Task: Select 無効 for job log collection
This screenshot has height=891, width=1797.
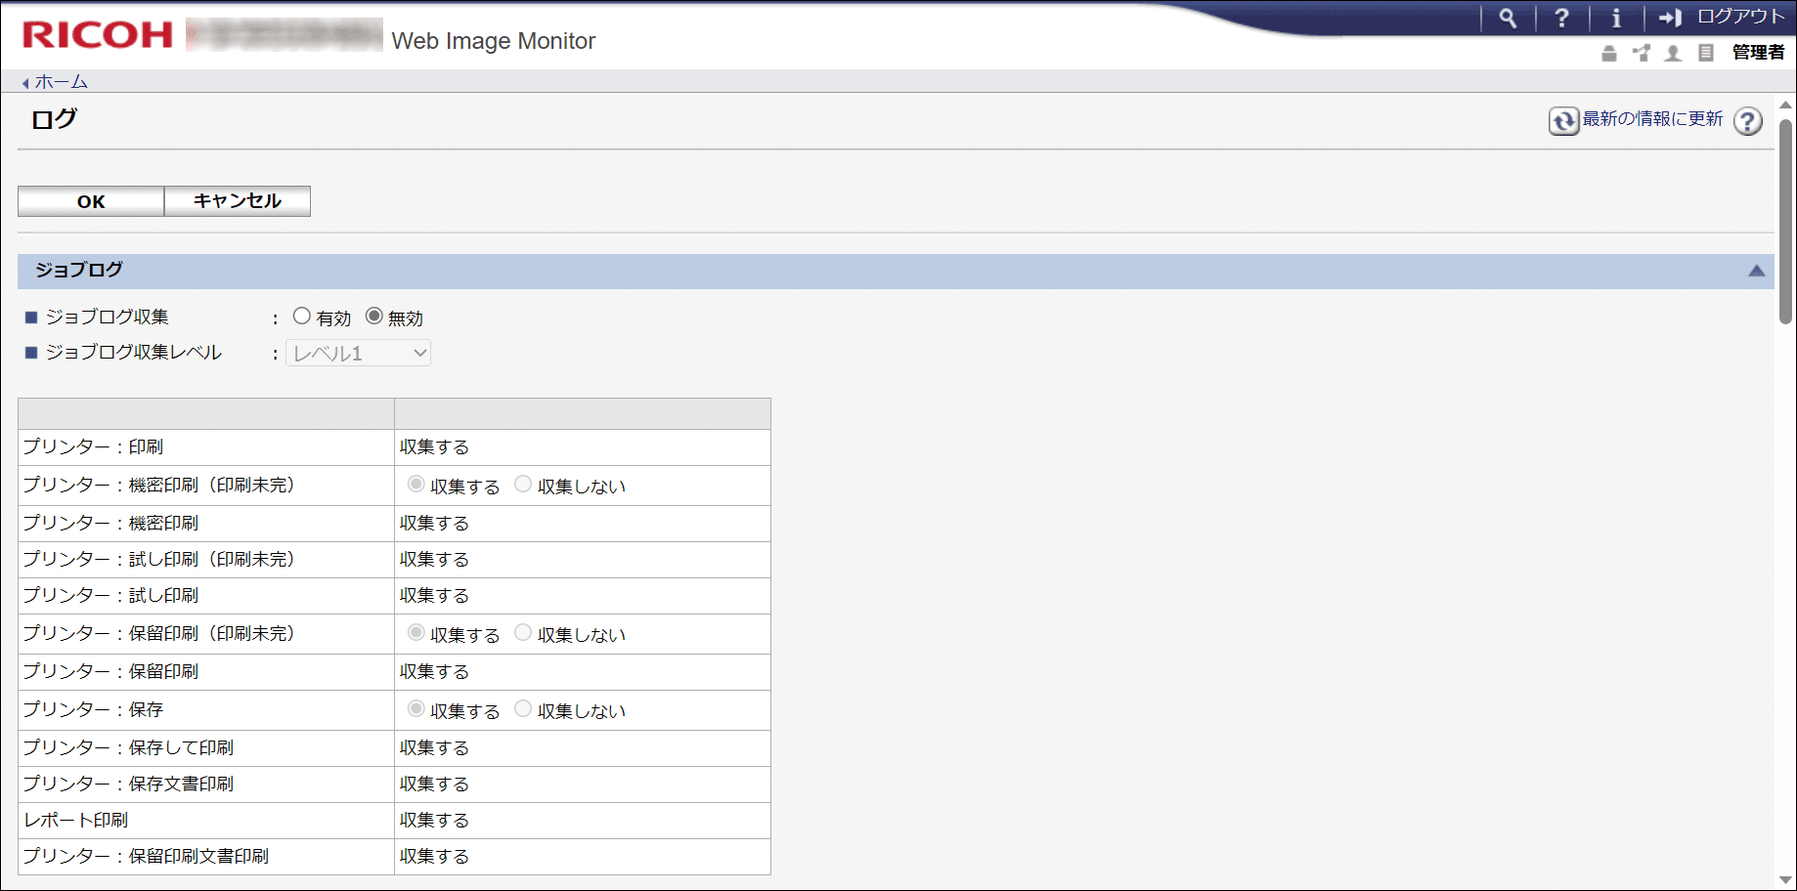Action: pos(374,317)
